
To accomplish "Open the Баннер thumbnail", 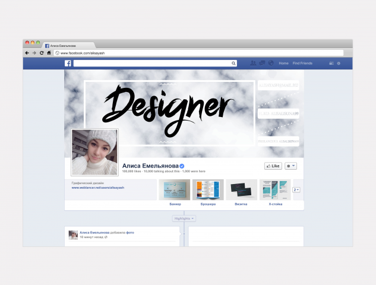I will click(175, 189).
